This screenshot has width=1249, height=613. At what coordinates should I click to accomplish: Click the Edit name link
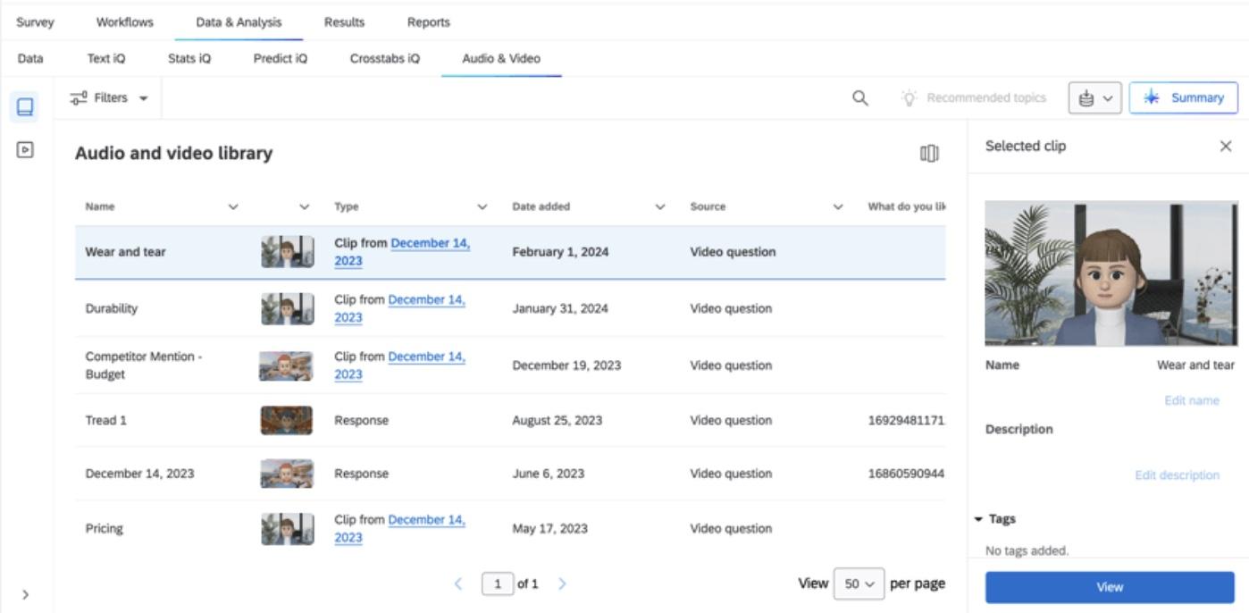point(1191,400)
